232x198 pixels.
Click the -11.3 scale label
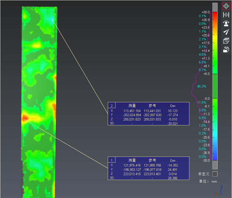tap(206, 114)
